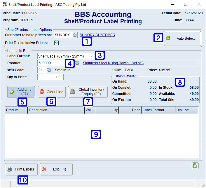Expand the Label Format dropdown
This screenshot has height=188, width=206.
tap(91, 56)
